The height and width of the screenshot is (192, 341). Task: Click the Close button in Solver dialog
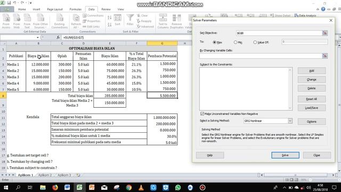click(x=317, y=155)
